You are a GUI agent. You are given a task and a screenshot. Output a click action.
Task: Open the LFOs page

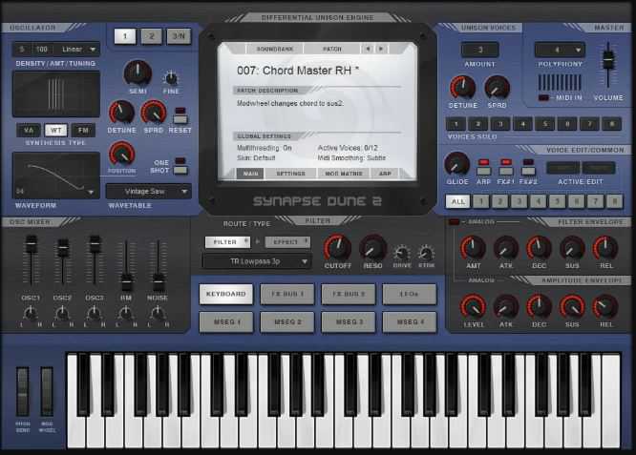[x=410, y=294]
